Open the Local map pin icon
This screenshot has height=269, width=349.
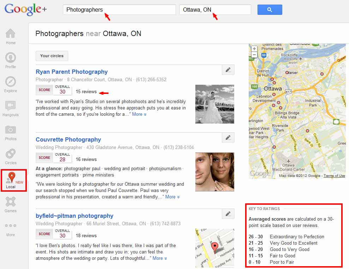click(11, 178)
